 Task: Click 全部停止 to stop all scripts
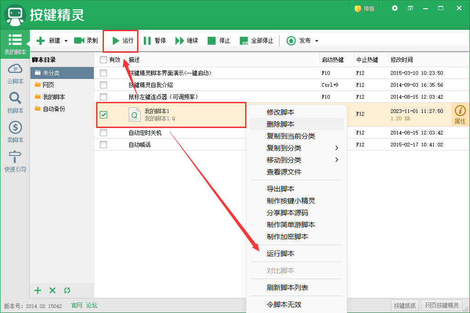(x=256, y=40)
